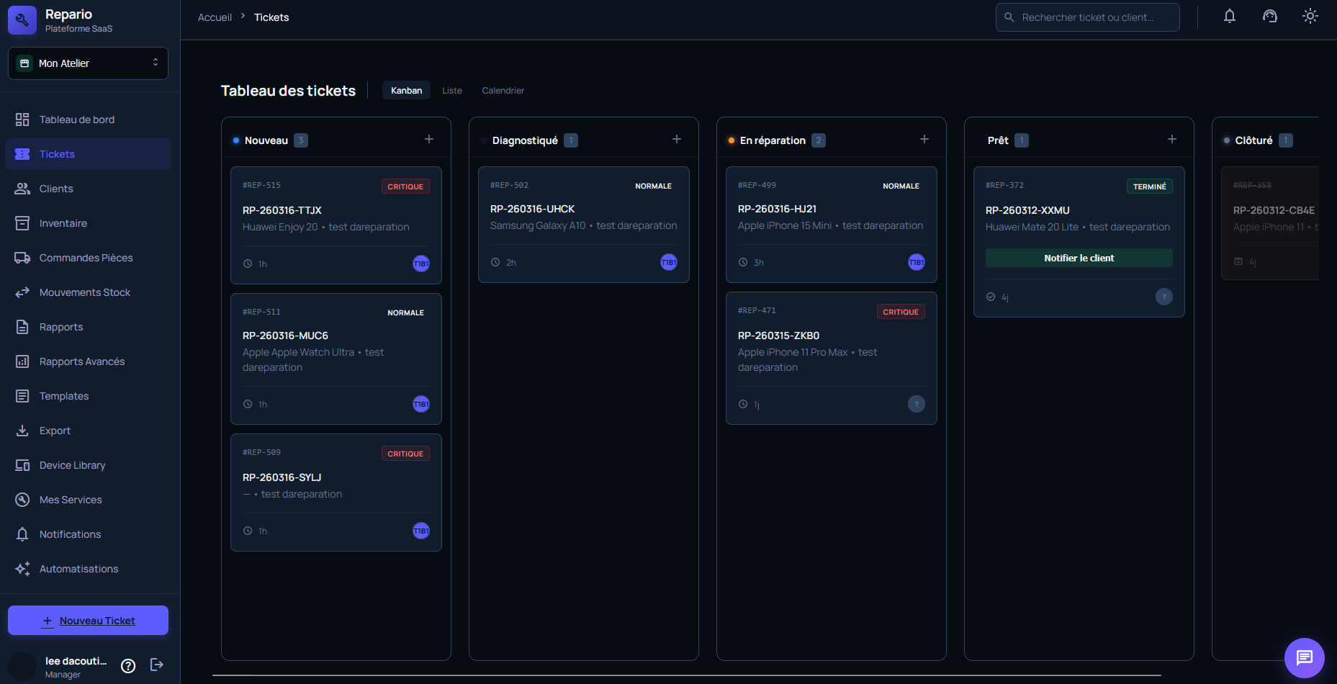This screenshot has height=684, width=1337.
Task: Expand the Nouveau column with its plus button
Action: [428, 139]
